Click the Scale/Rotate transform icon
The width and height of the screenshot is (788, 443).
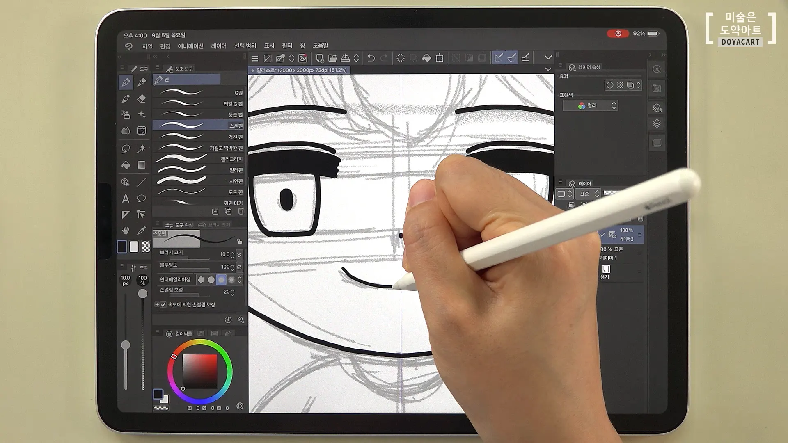[x=440, y=58]
